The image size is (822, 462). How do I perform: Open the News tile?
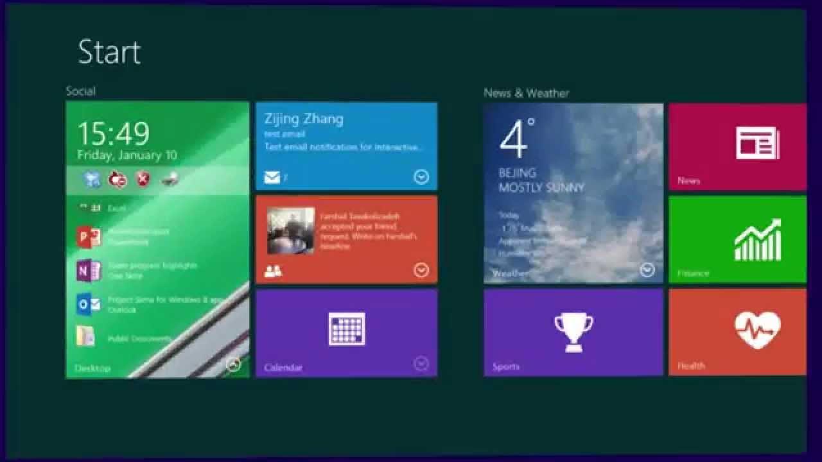(x=736, y=146)
